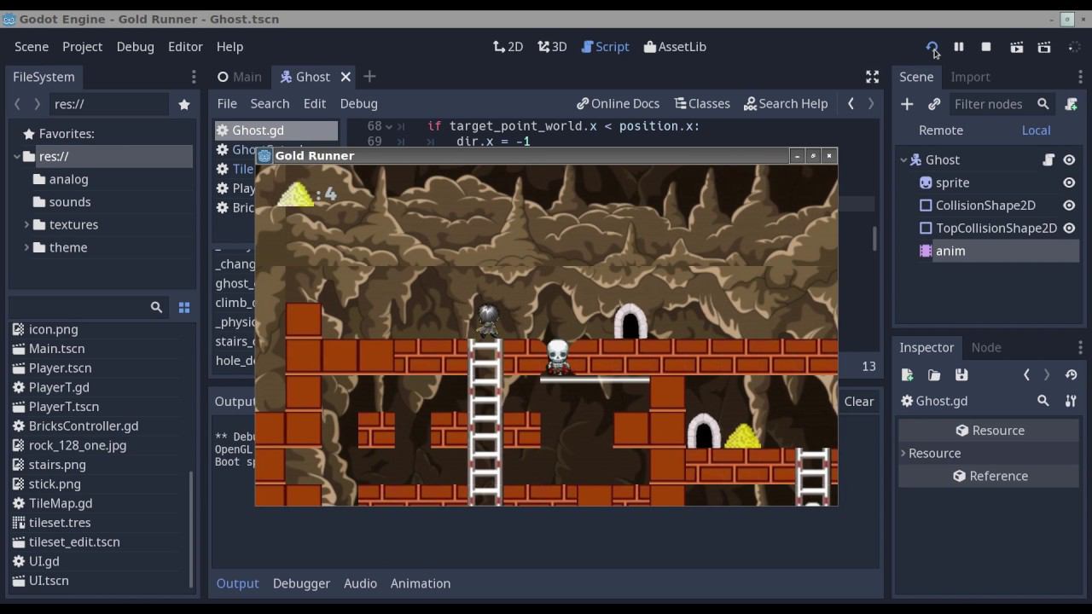Add the current folder to Favorites with the star

[184, 104]
